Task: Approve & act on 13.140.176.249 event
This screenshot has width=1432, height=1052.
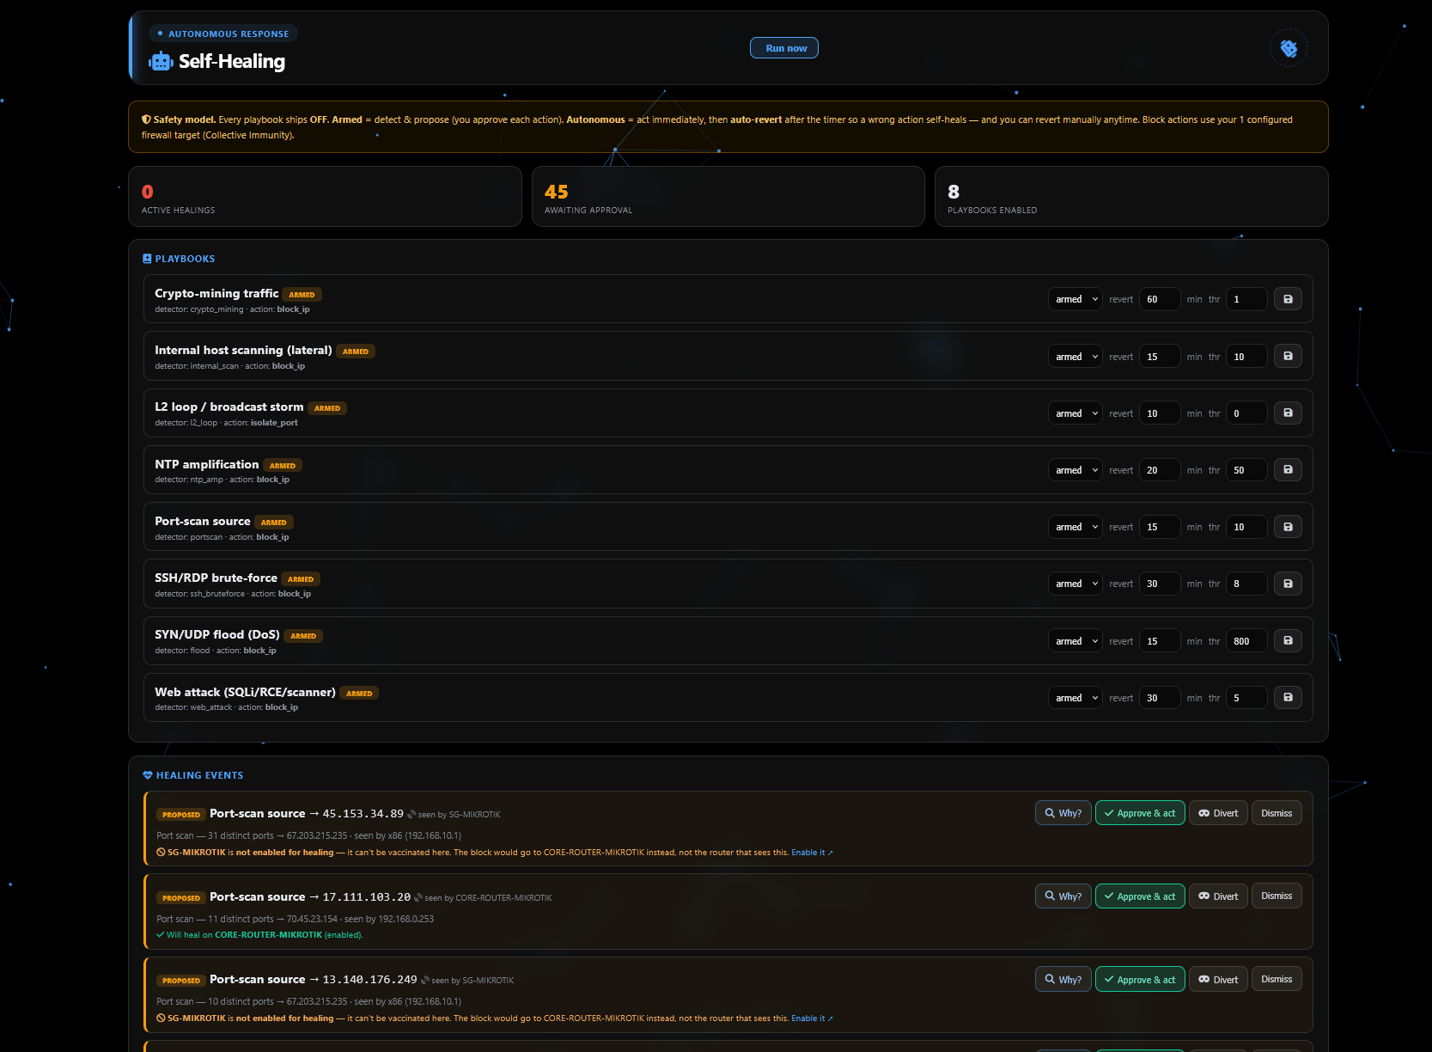Action: 1140,979
